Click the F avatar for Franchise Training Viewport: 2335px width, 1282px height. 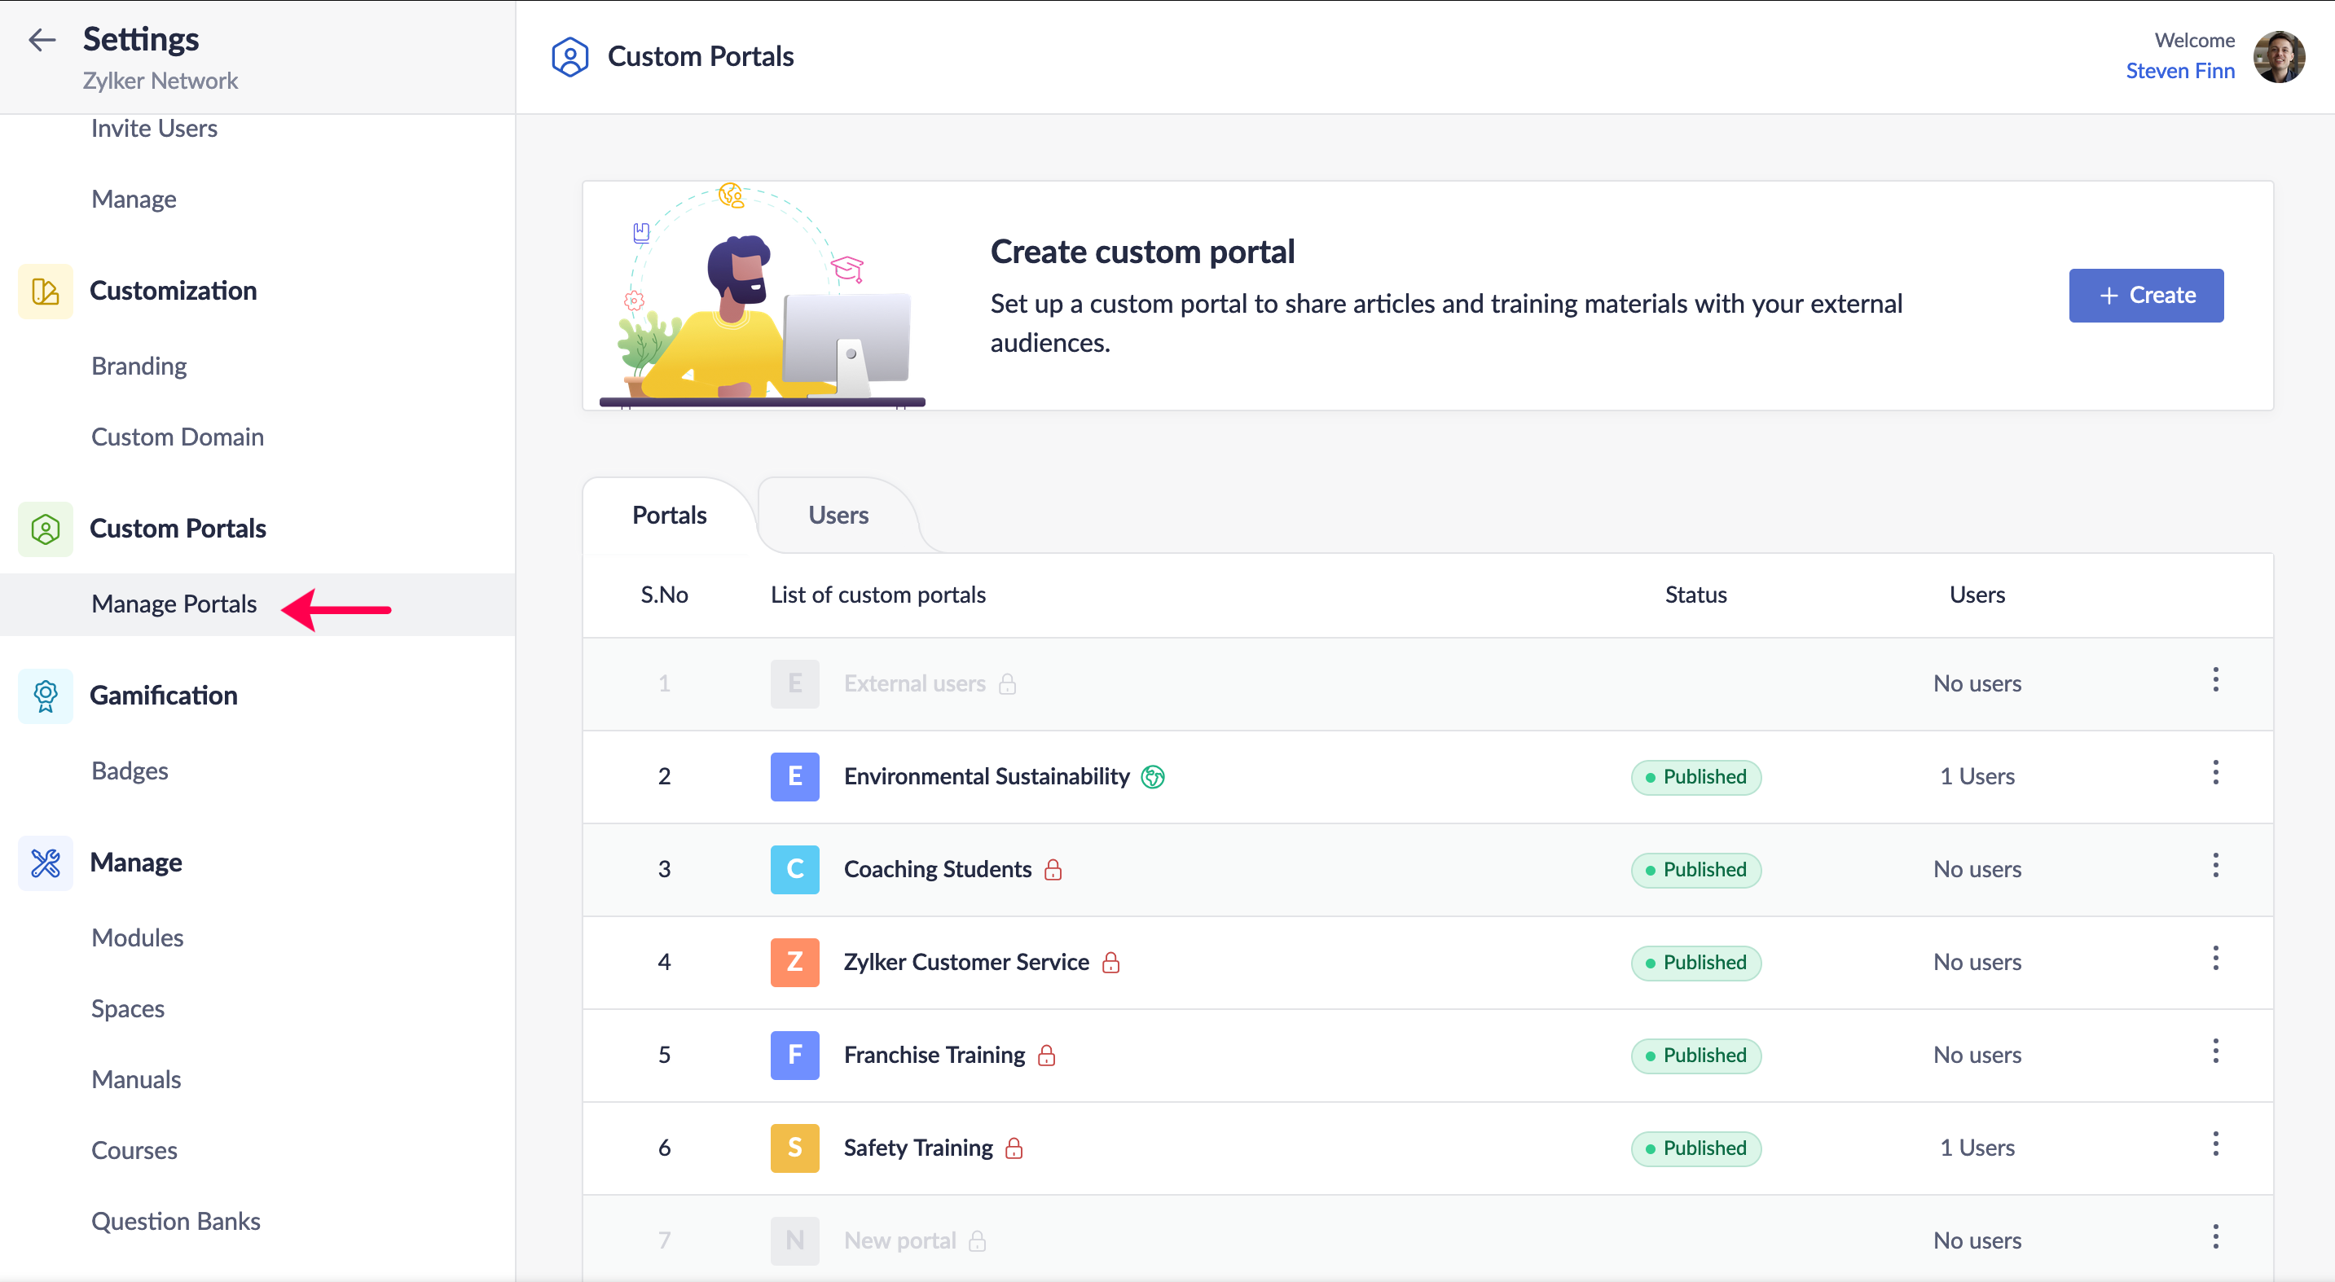(795, 1056)
